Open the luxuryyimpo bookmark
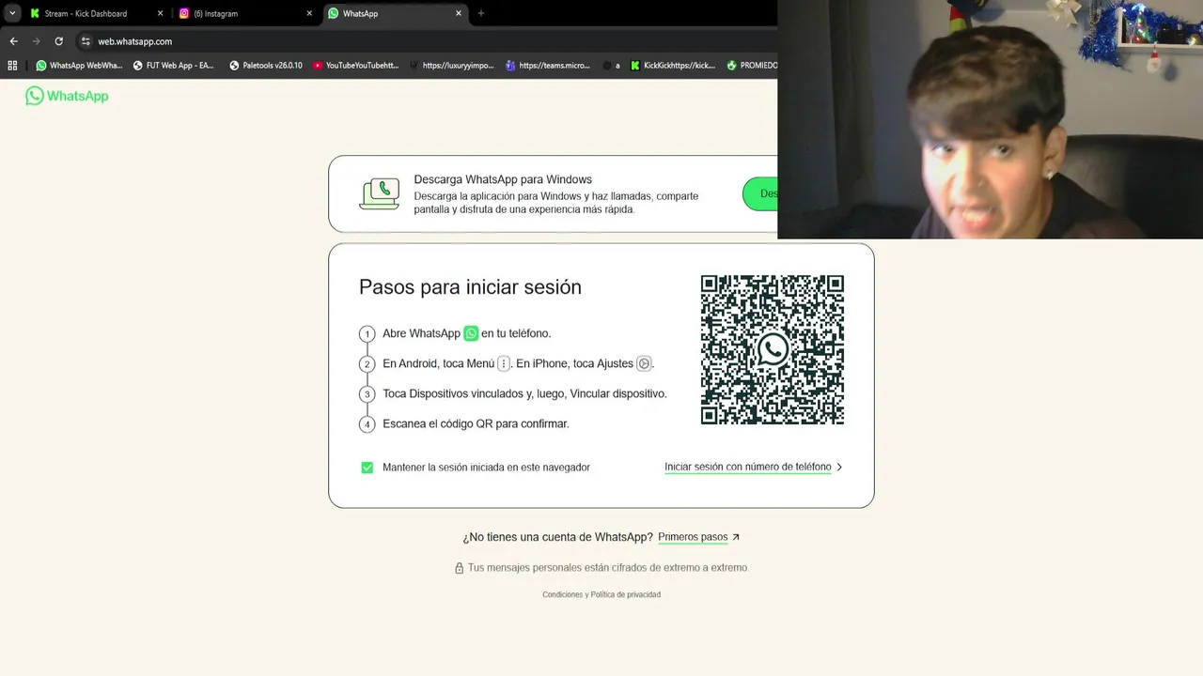Image resolution: width=1203 pixels, height=676 pixels. pos(452,66)
